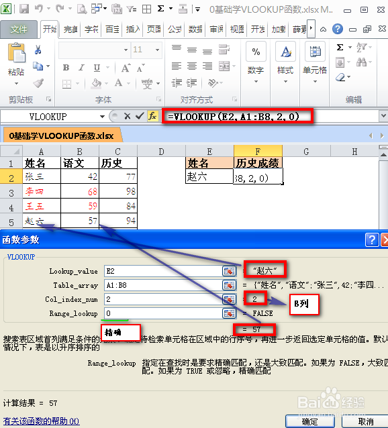This screenshot has width=388, height=428.
Task: Click the Font Color A icon
Action: point(119,83)
